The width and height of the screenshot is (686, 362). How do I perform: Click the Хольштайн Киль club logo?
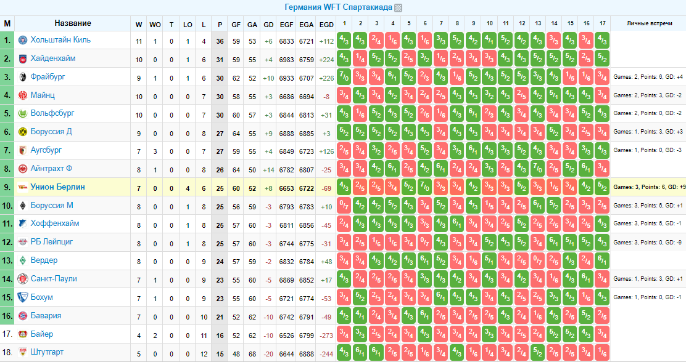tap(23, 40)
